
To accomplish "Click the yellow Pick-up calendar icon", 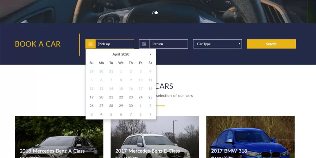I will [90, 44].
